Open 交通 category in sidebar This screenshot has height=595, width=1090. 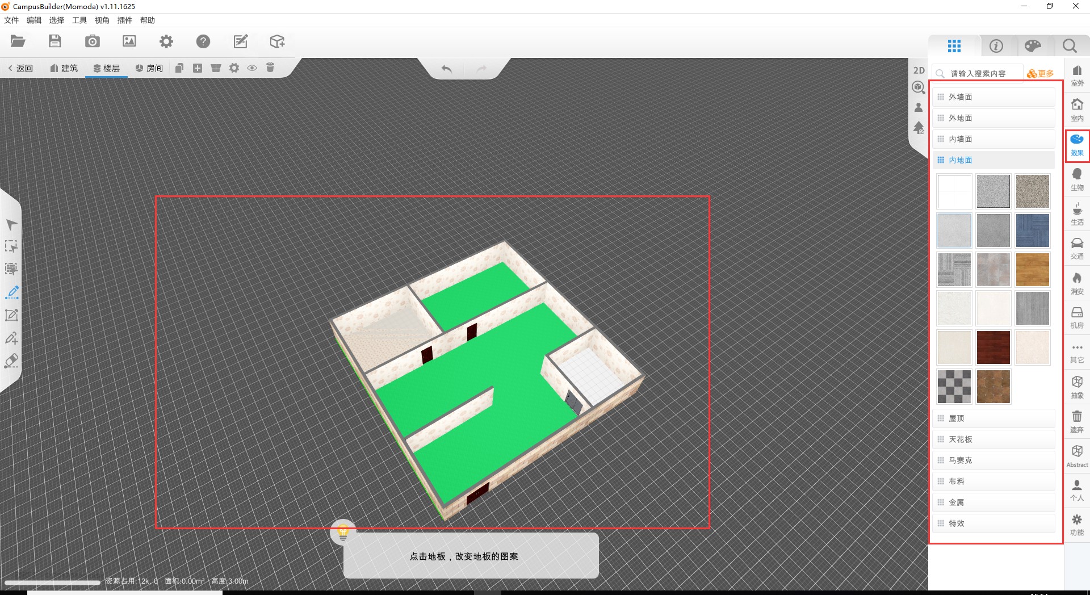tap(1077, 249)
